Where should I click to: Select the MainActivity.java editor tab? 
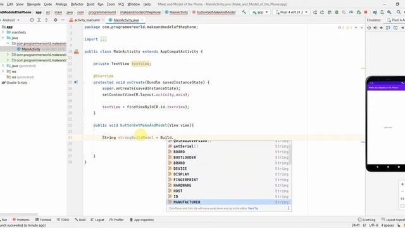click(x=126, y=20)
